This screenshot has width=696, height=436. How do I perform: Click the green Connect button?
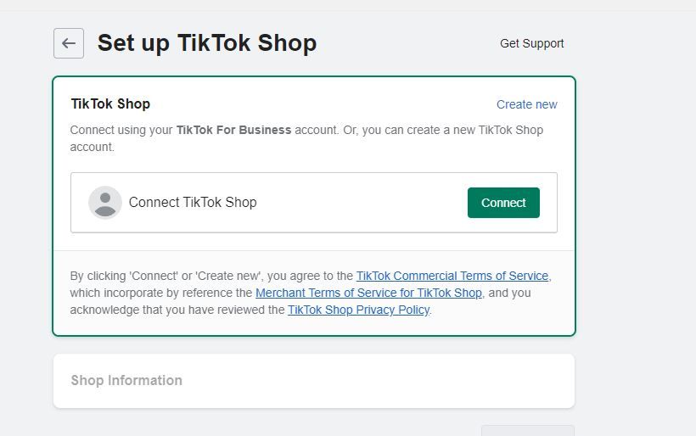point(503,203)
